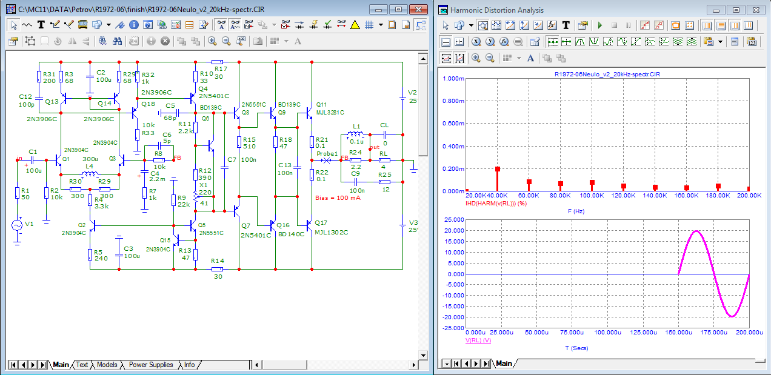Toggle the grid display in schematic toolbar
This screenshot has width=771, height=375.
[x=369, y=25]
